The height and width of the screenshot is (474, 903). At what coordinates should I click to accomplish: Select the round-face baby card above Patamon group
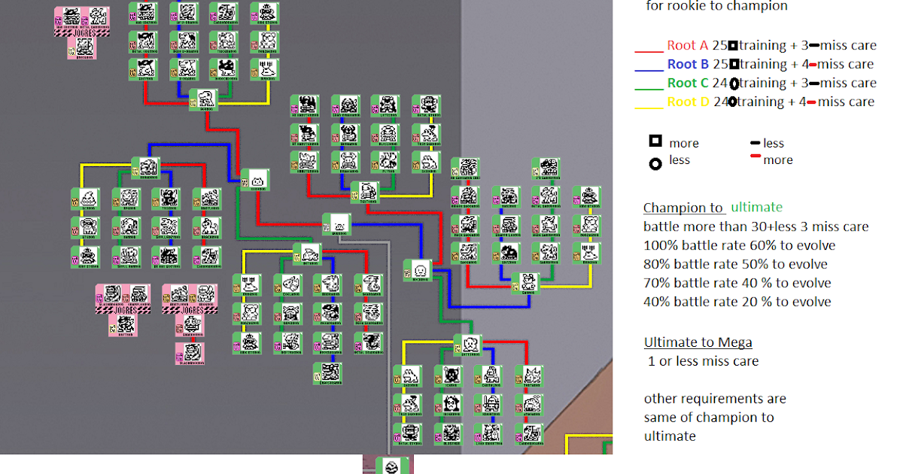(418, 270)
